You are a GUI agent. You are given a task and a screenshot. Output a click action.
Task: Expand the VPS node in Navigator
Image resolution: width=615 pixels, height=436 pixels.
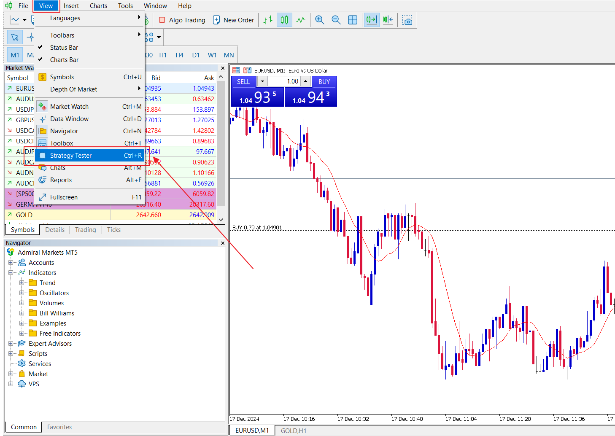11,384
